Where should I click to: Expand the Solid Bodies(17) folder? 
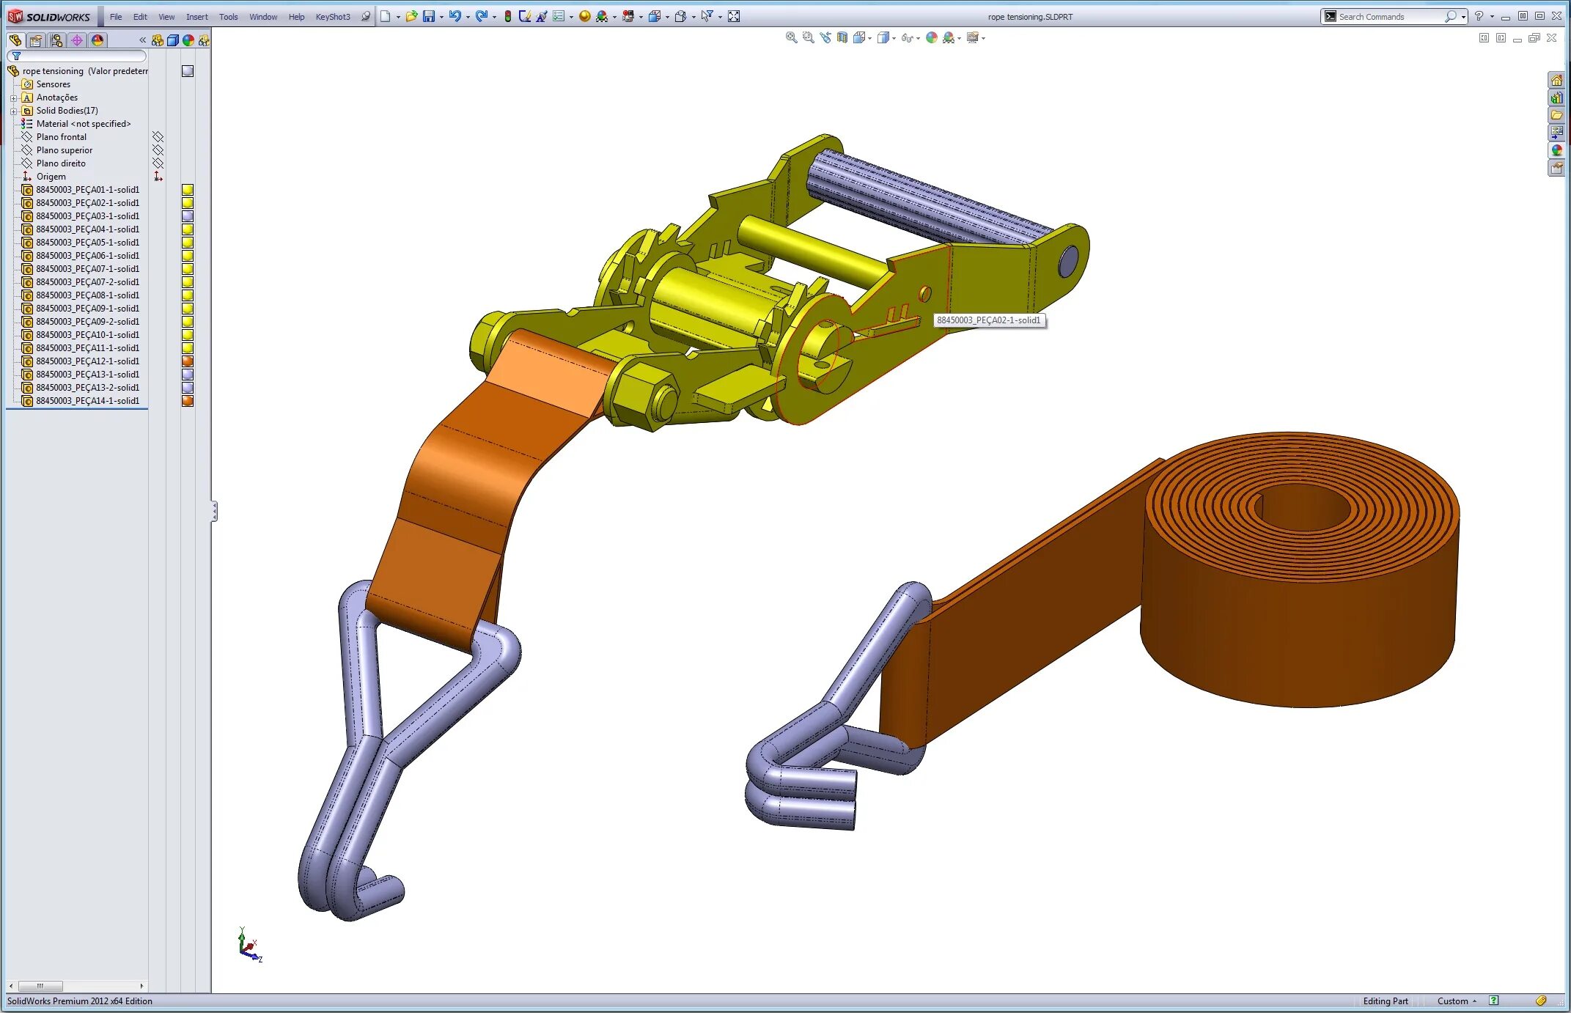click(x=13, y=111)
